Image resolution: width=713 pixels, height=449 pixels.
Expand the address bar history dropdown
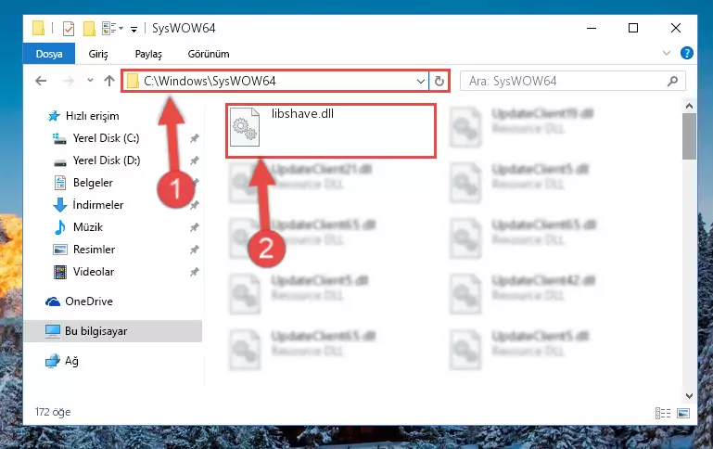click(421, 81)
